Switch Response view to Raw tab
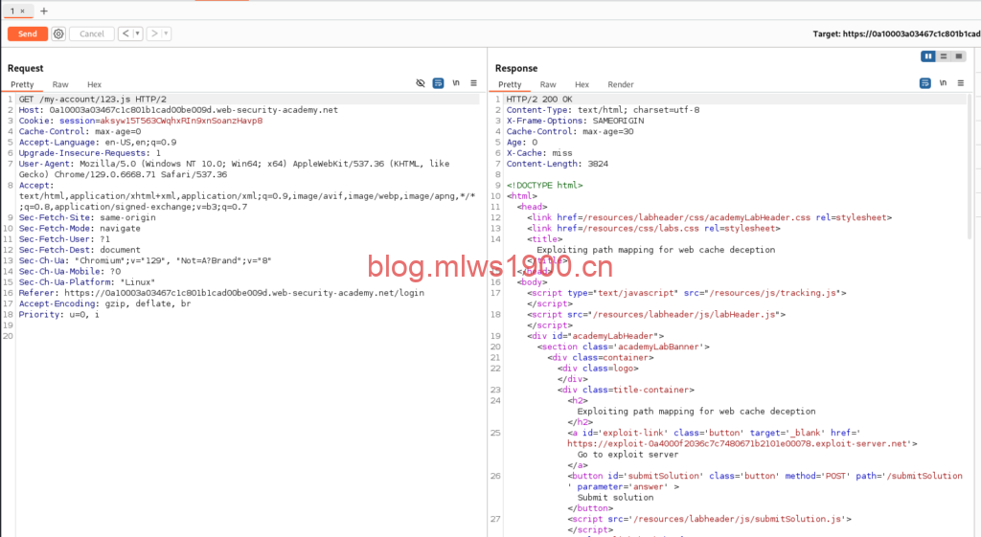This screenshot has height=537, width=981. (x=548, y=84)
